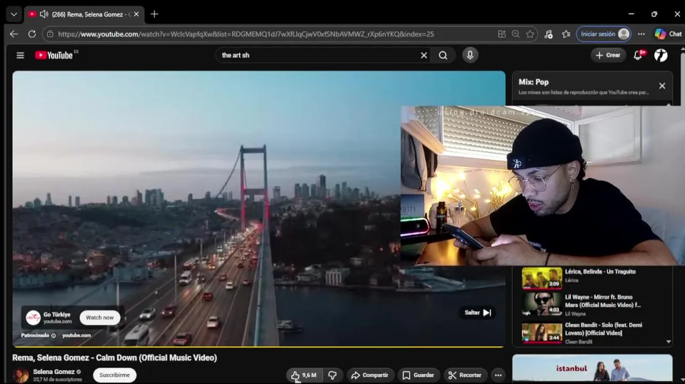Open the YouTube account avatar menu
The width and height of the screenshot is (685, 384).
coord(661,55)
